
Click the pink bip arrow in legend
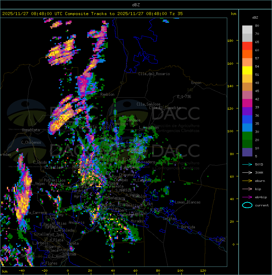click(247, 189)
